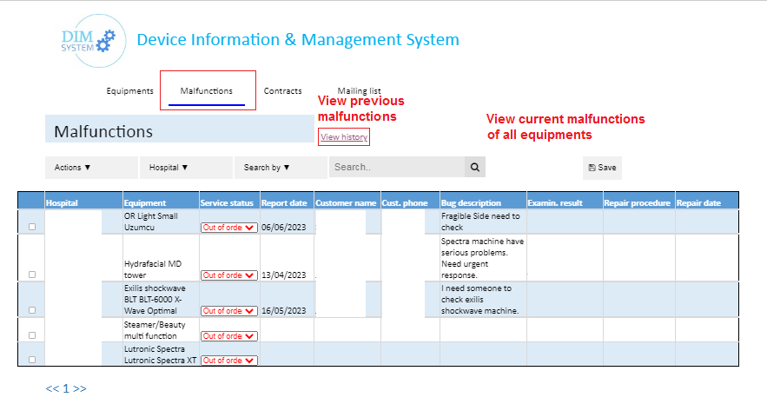The width and height of the screenshot is (767, 404).
Task: Switch to the Equipments tab
Action: coord(129,91)
